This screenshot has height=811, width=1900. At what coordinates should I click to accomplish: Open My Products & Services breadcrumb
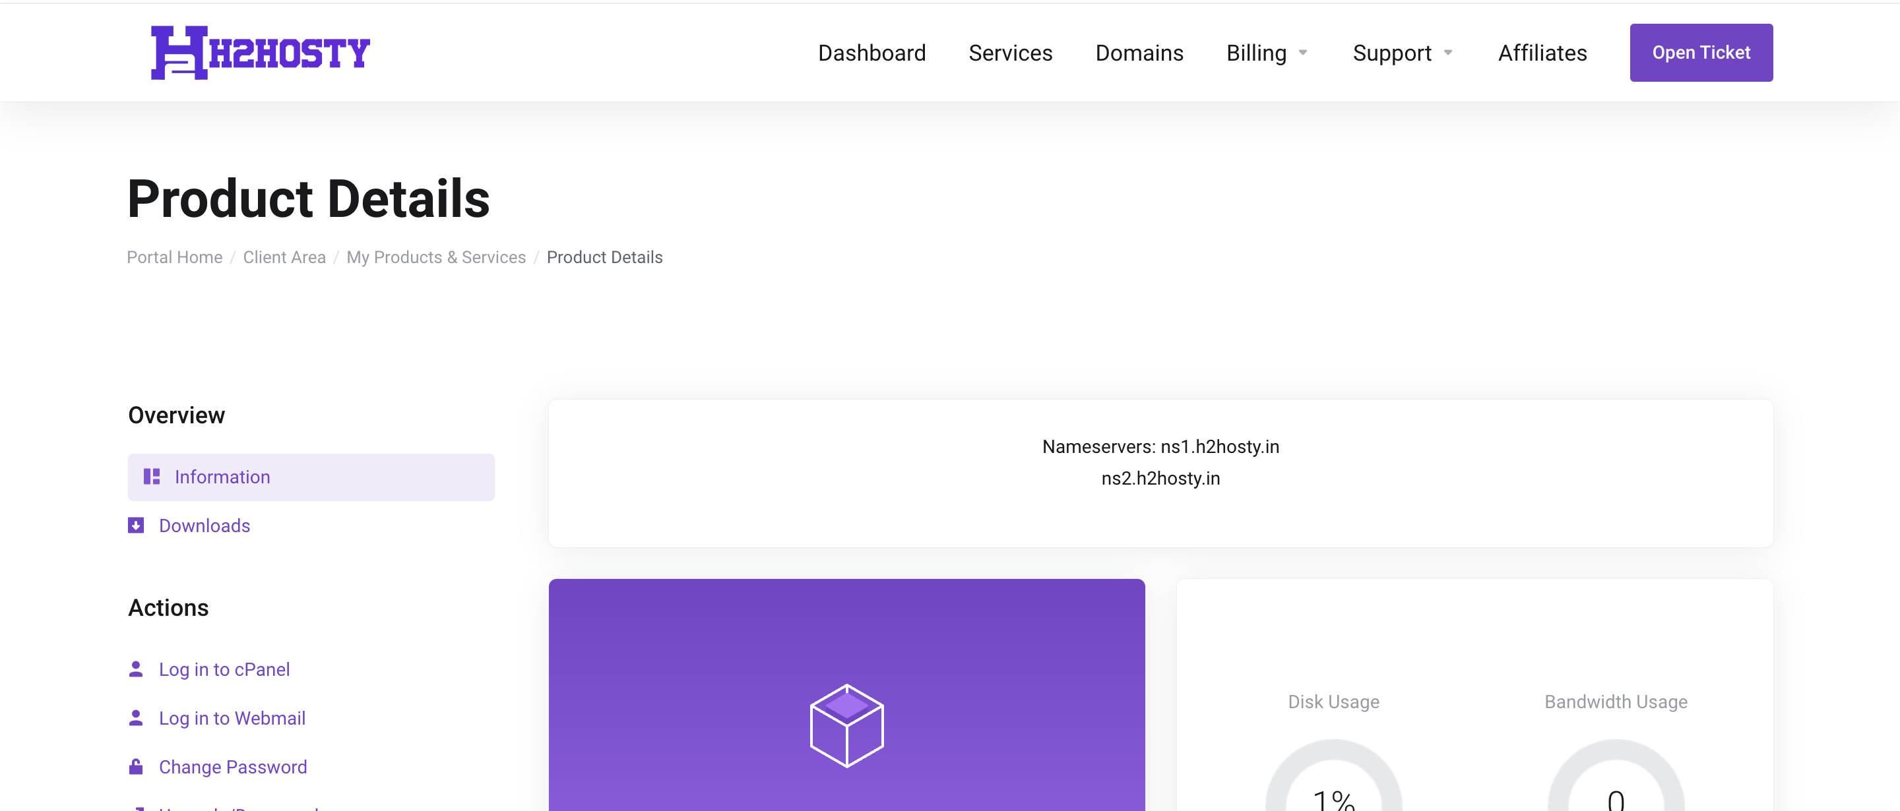click(436, 257)
